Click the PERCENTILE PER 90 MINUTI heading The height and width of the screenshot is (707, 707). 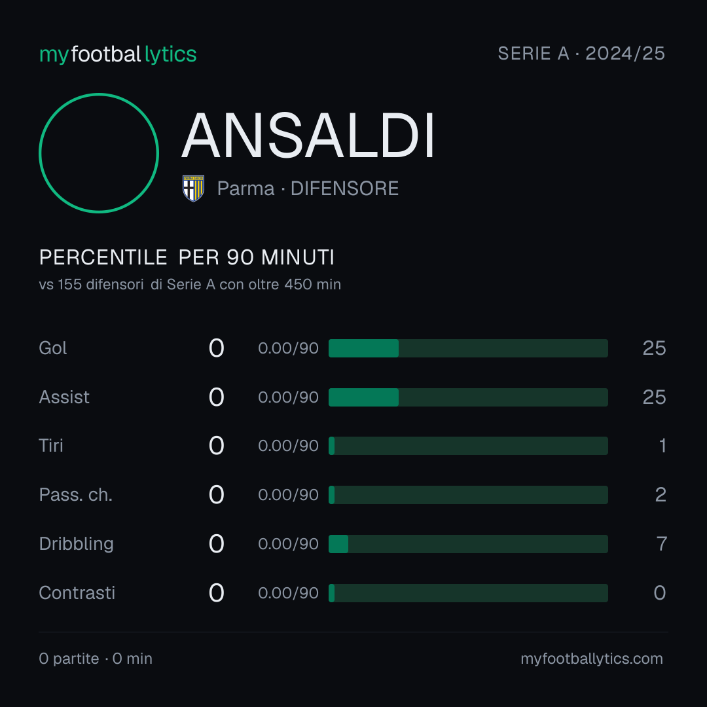tap(187, 257)
